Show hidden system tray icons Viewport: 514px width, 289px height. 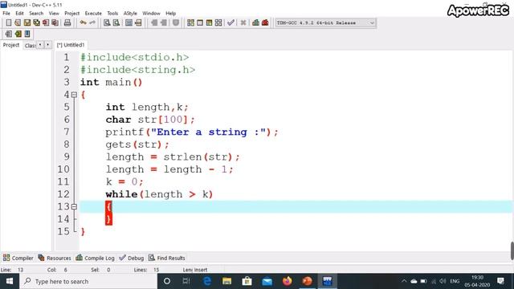tap(404, 281)
